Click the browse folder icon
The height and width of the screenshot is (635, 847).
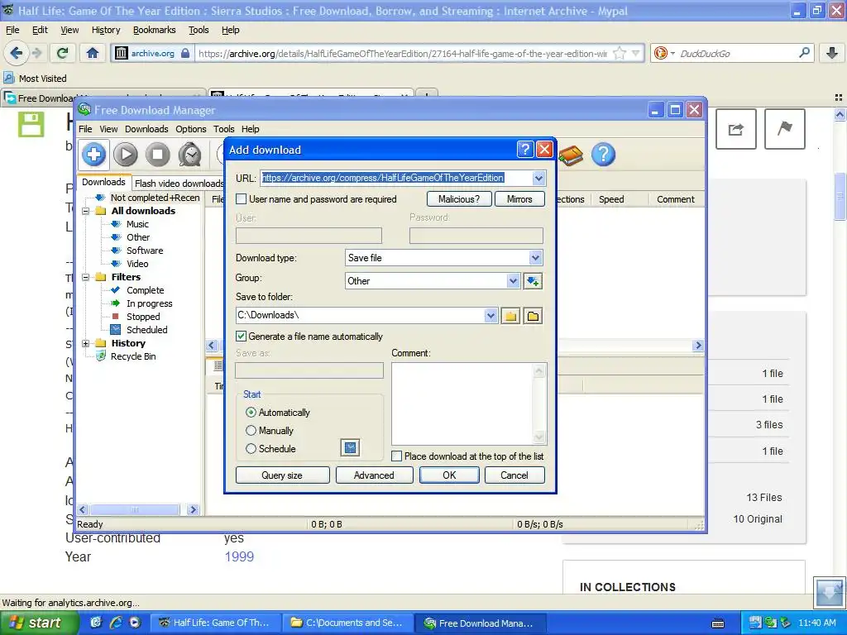coord(510,316)
